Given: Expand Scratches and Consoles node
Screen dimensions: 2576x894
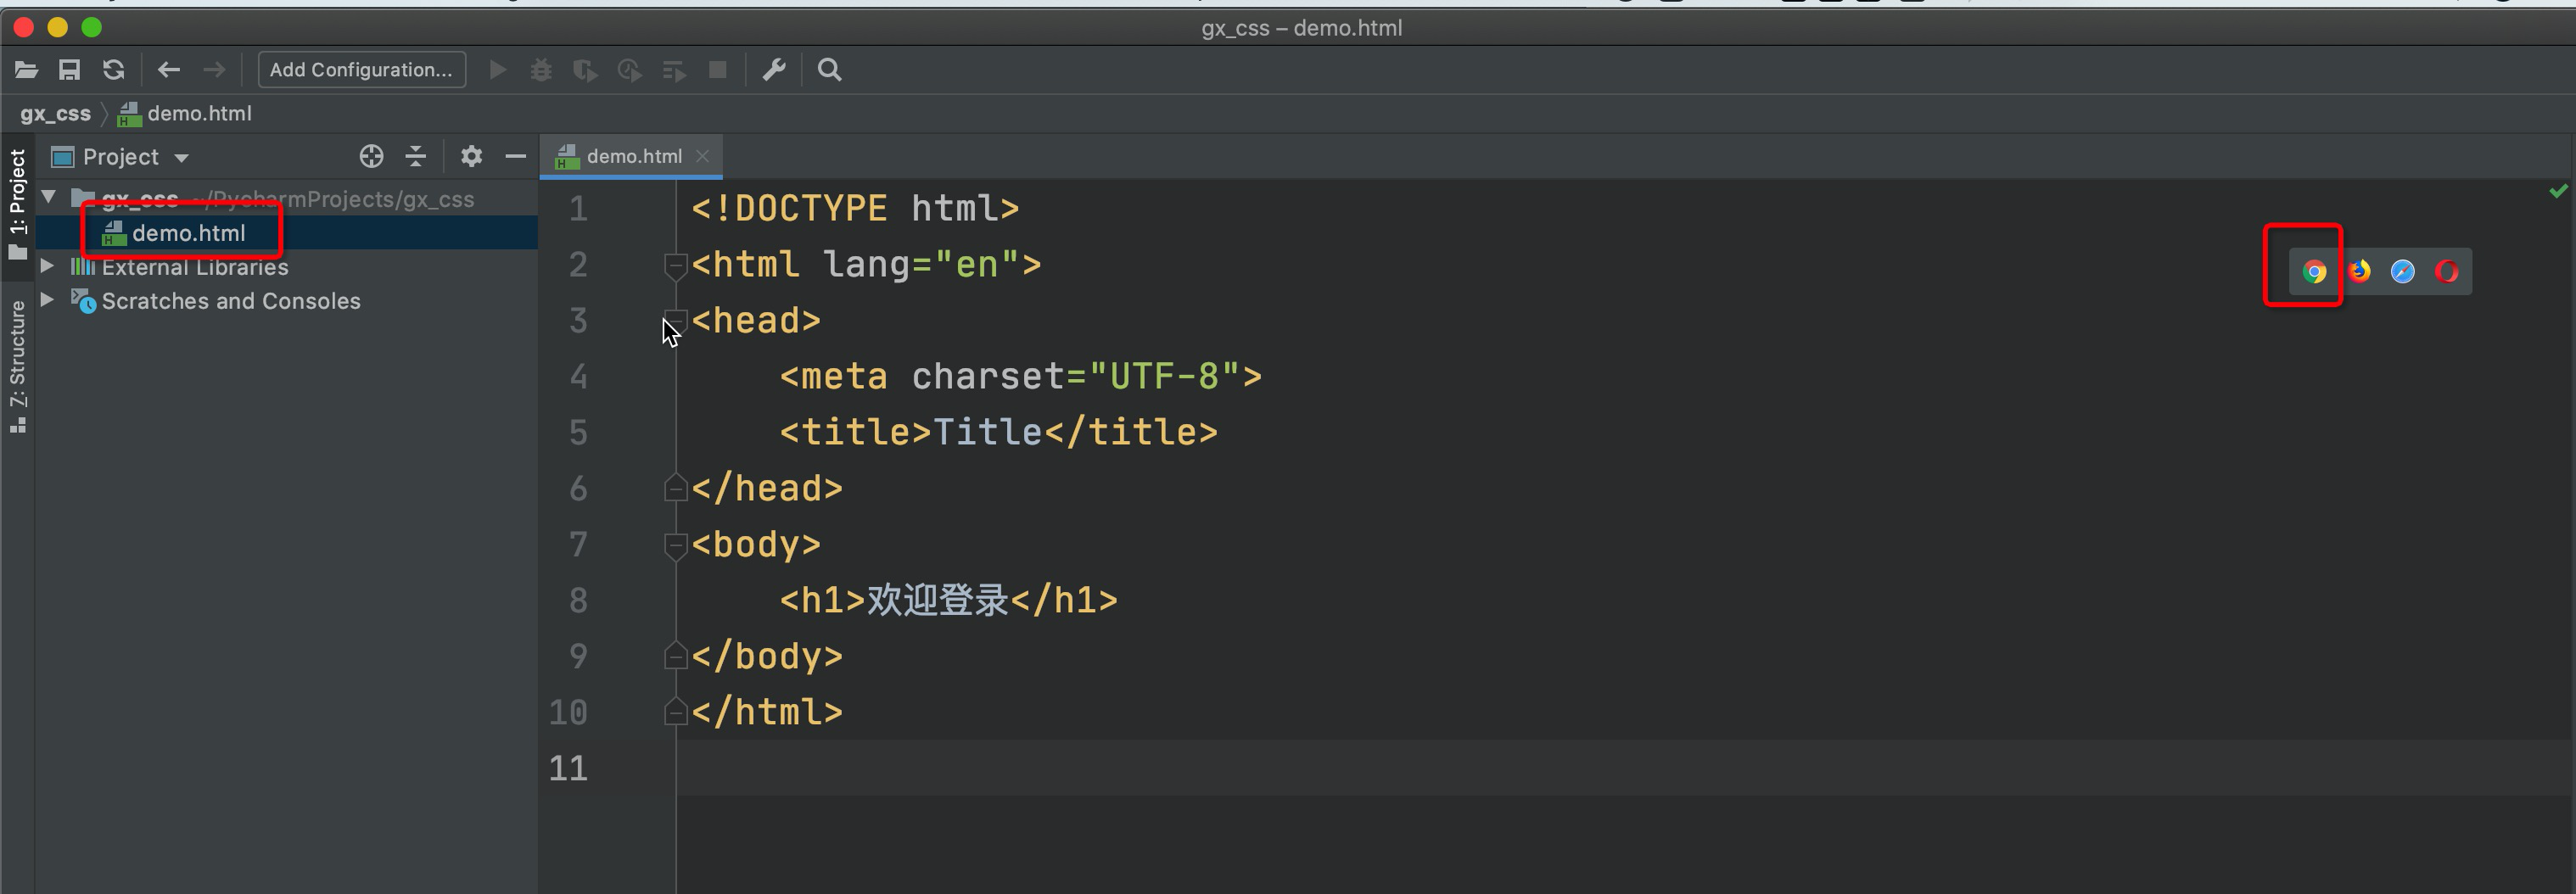Looking at the screenshot, I should point(47,300).
